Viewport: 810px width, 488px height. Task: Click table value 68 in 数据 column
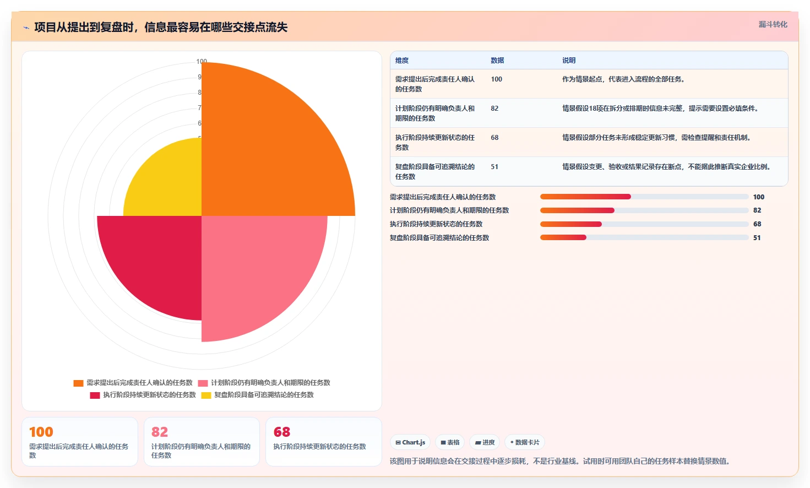(494, 138)
